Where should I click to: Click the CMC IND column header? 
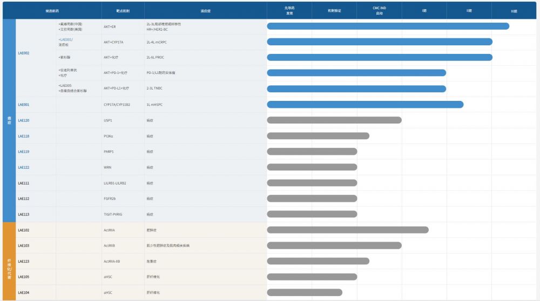tap(379, 11)
